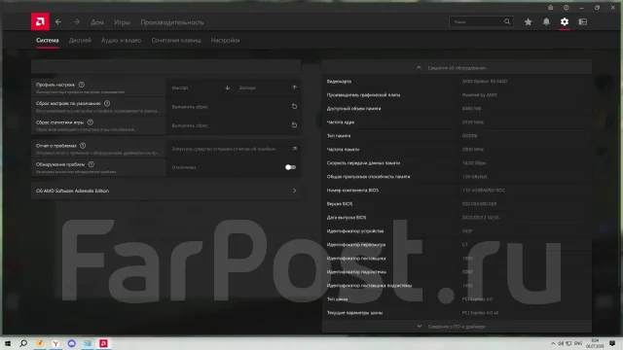Click the AMD Software taskbar icon
This screenshot has height=350, width=623.
[103, 343]
